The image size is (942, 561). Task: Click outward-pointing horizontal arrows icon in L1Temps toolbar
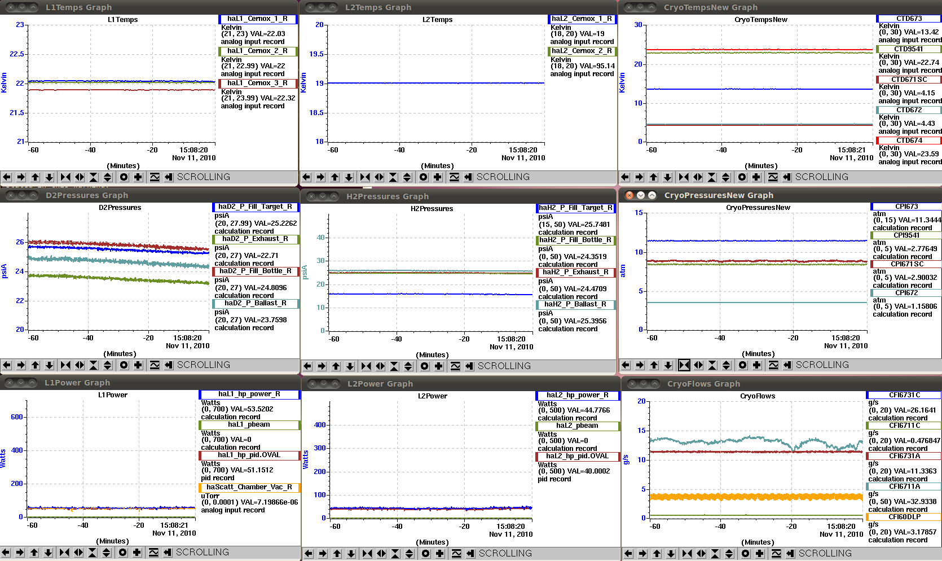tap(80, 177)
